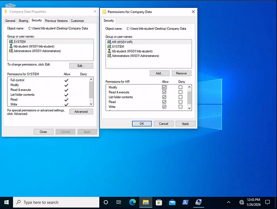Close Permissions dialog with X button
Viewport: 277px width, 209px height.
[193, 12]
